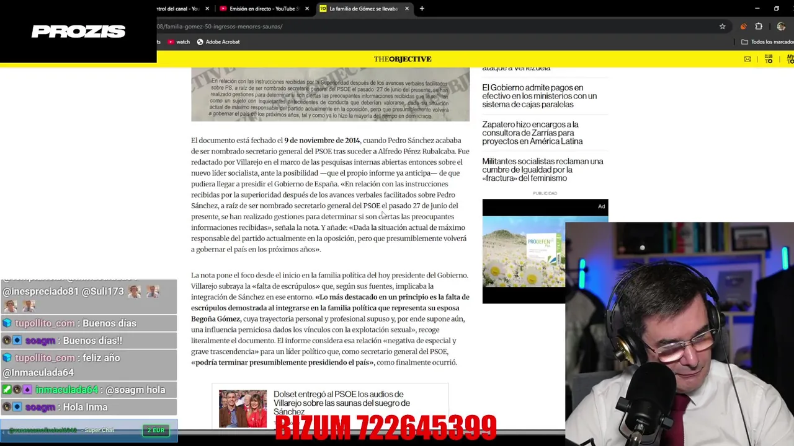Open the Club TO icon in site header
794x446 pixels.
769,59
